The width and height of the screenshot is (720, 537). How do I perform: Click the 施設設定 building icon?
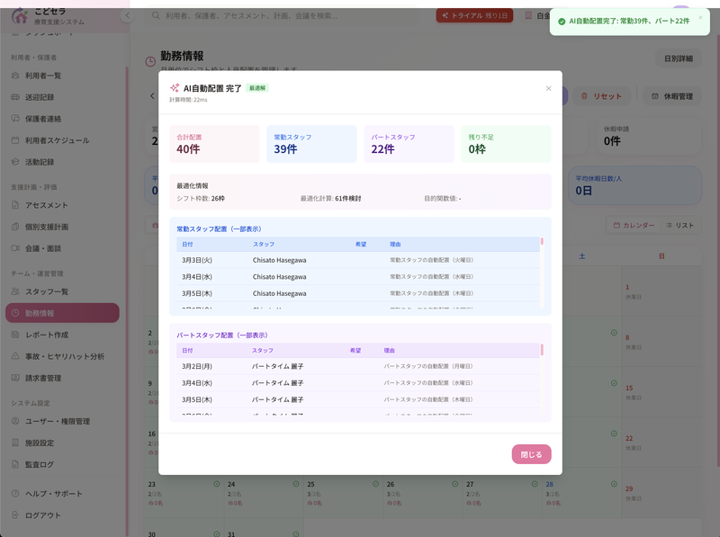tap(15, 443)
